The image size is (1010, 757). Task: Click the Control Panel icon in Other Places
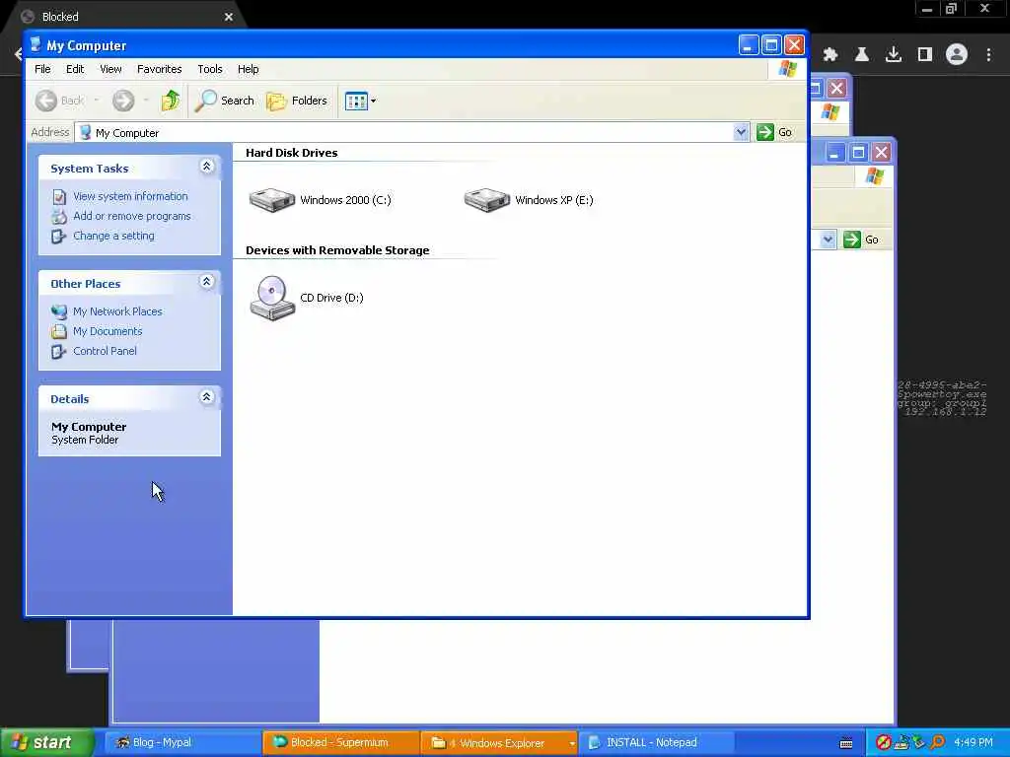(x=59, y=352)
